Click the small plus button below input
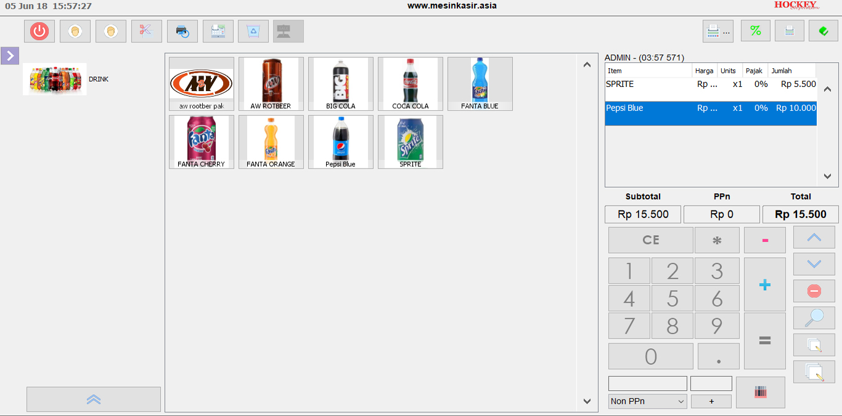 (711, 401)
